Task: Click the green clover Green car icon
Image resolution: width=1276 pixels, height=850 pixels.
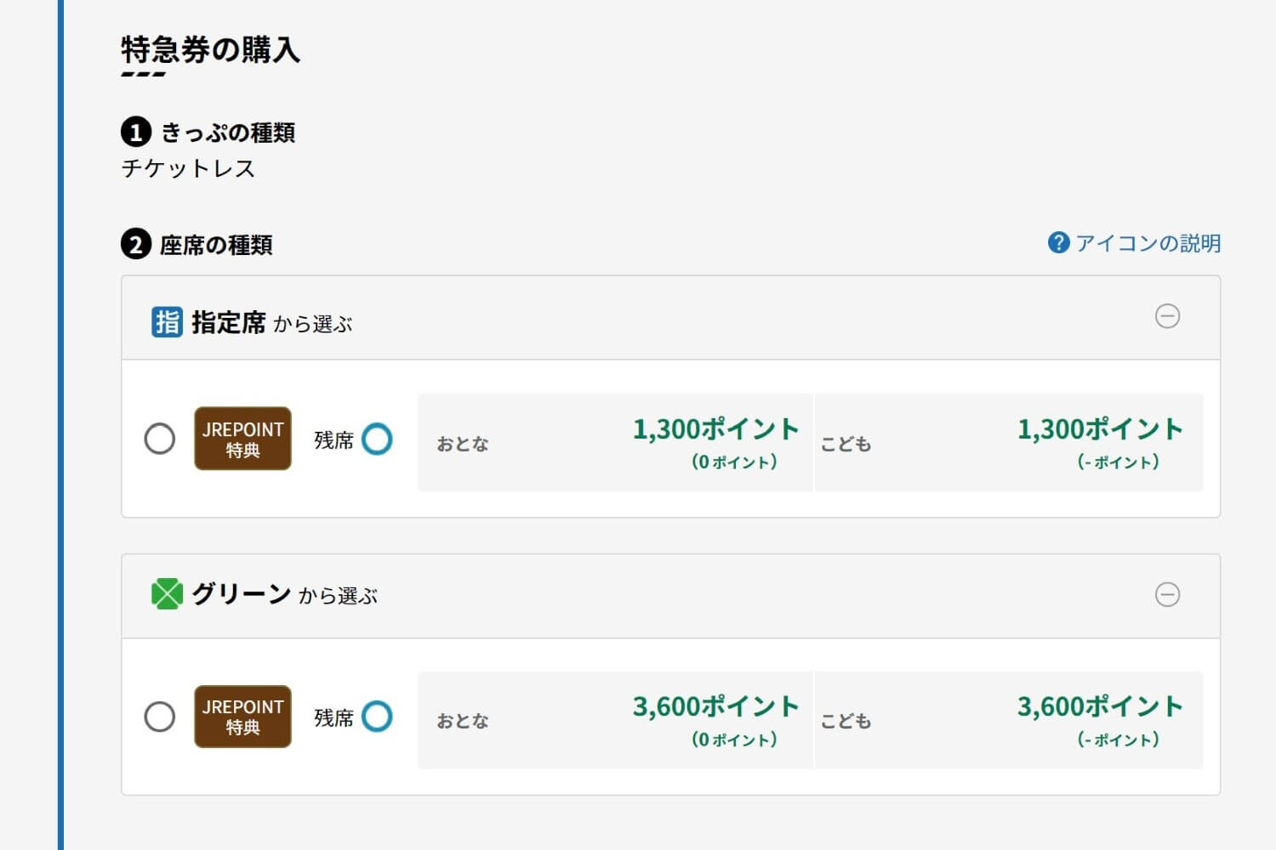Action: coord(167,593)
